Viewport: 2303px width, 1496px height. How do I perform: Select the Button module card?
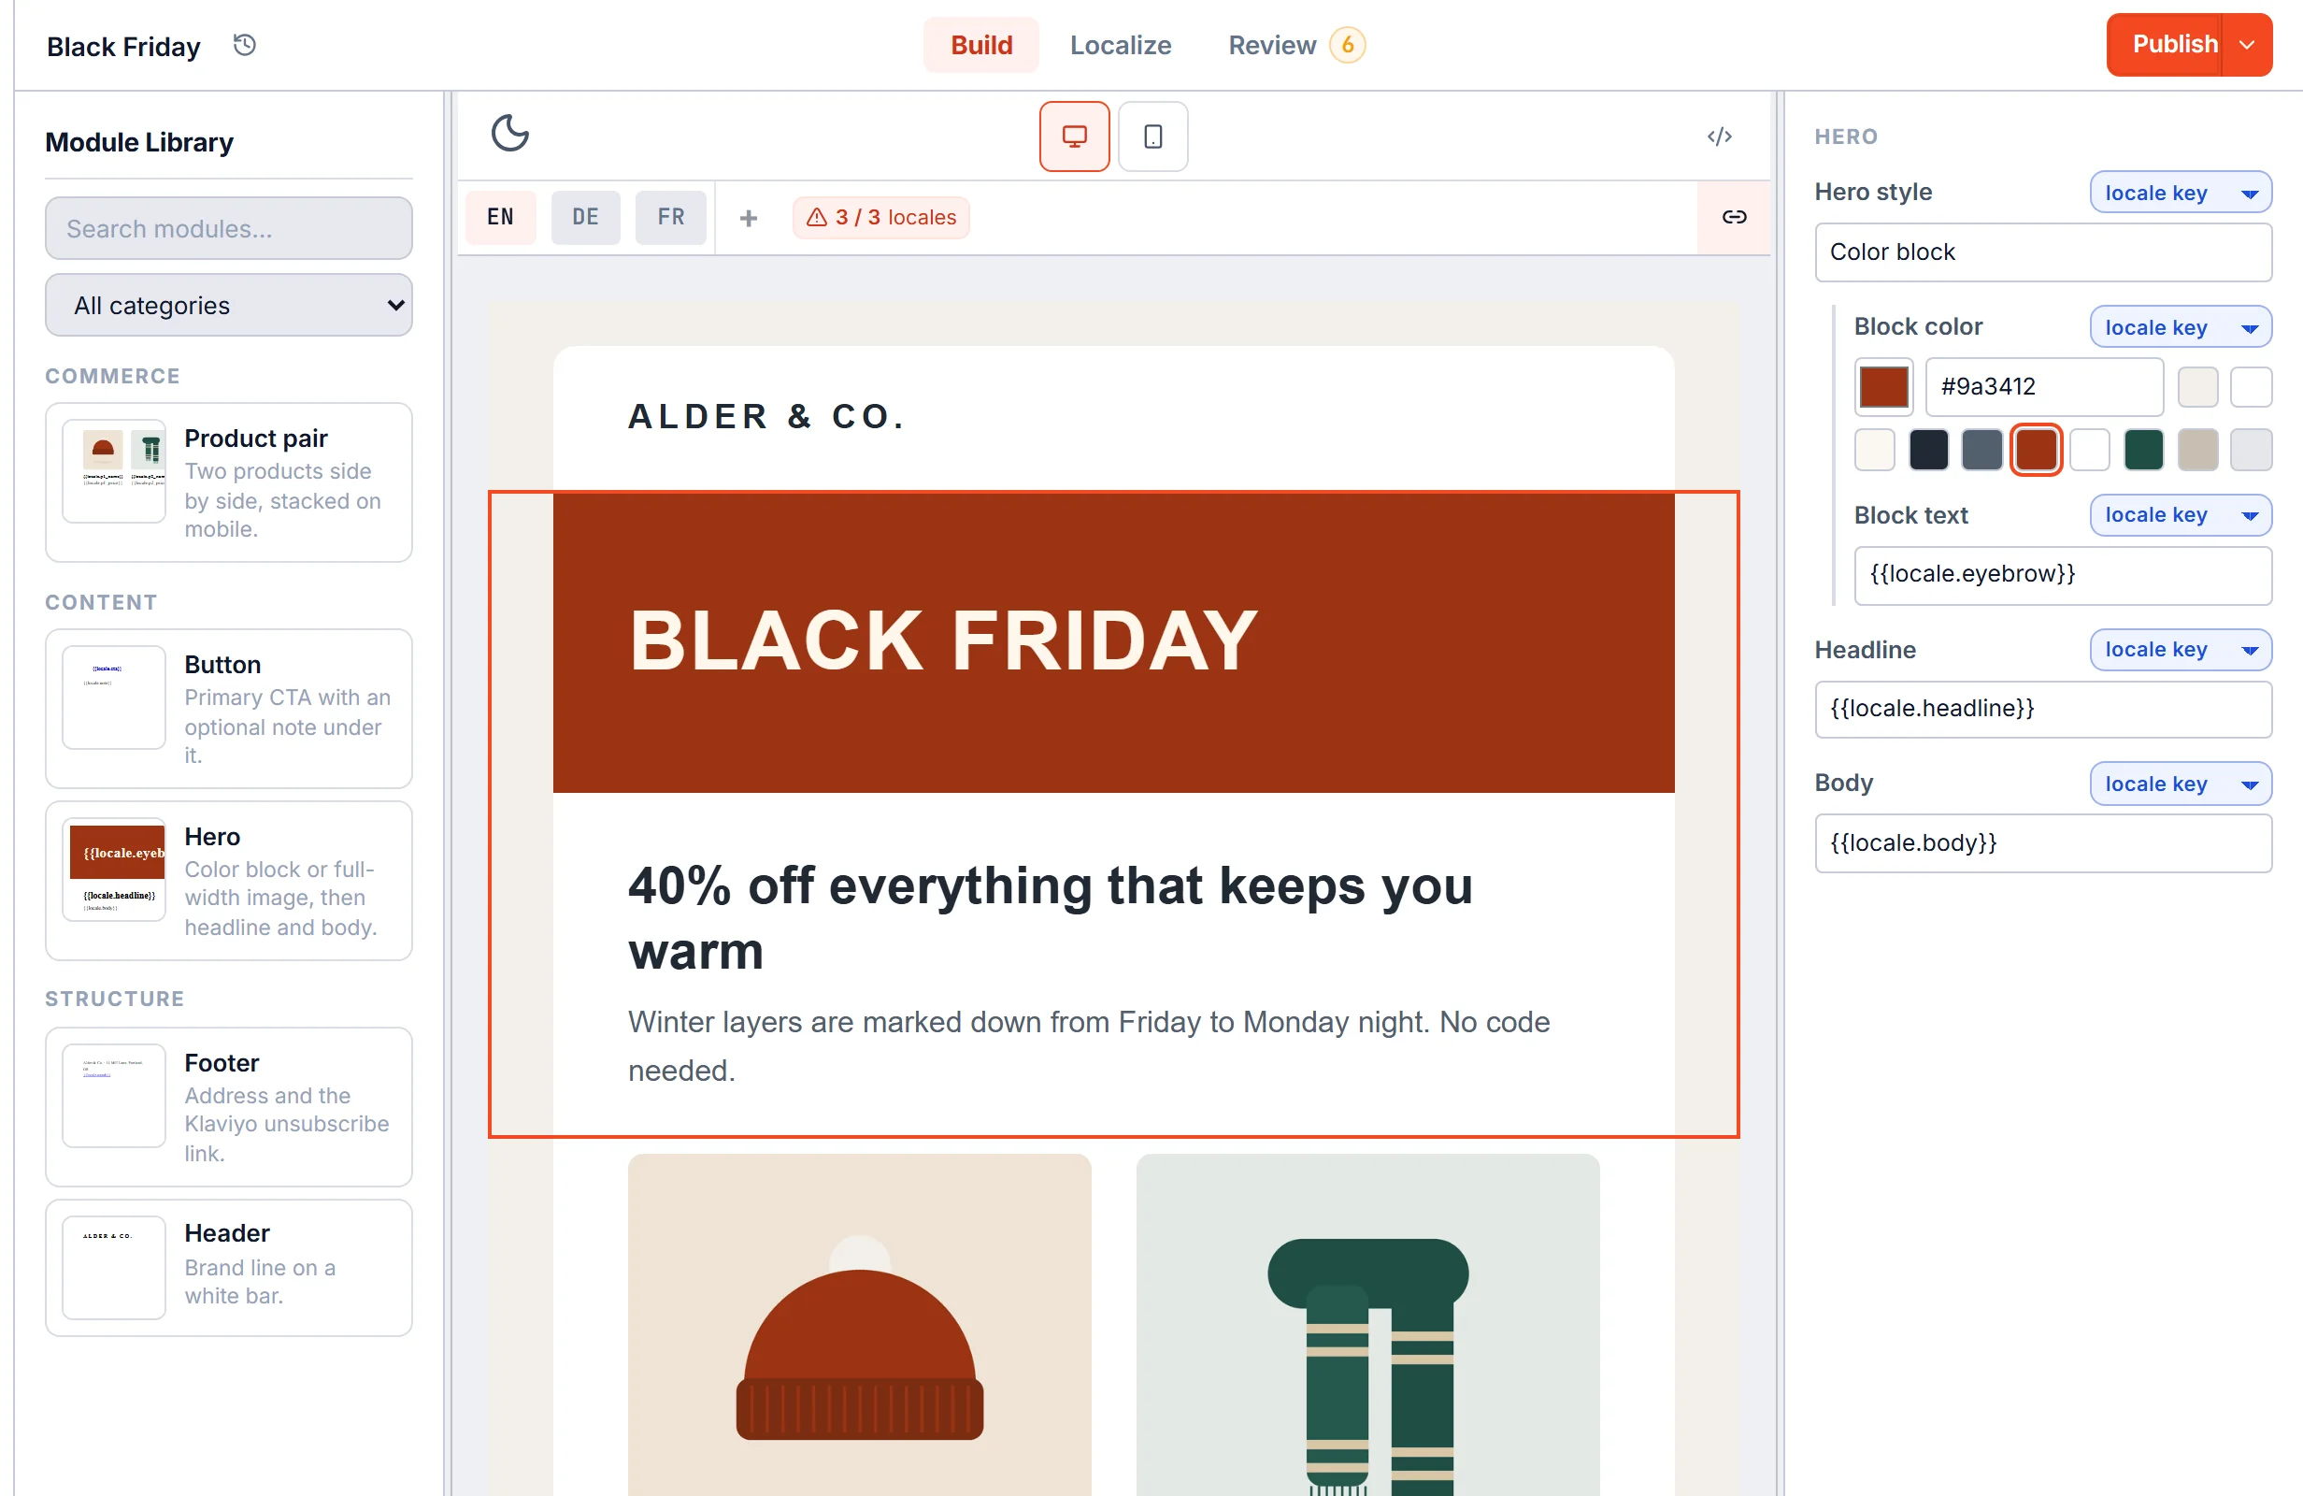point(228,709)
